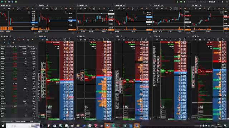Image resolution: width=229 pixels, height=128 pixels.
Task: Click the move up arrow in watchlist toolbar
Action: 10,39
